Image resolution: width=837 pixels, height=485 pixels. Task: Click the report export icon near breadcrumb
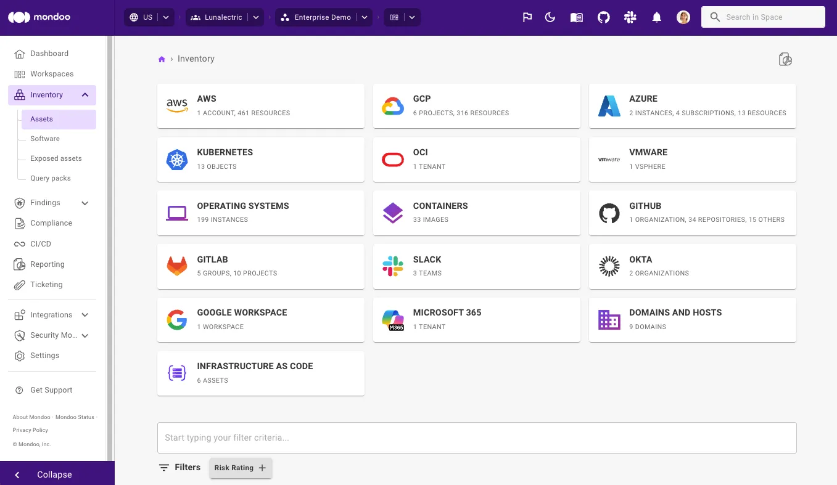(785, 59)
